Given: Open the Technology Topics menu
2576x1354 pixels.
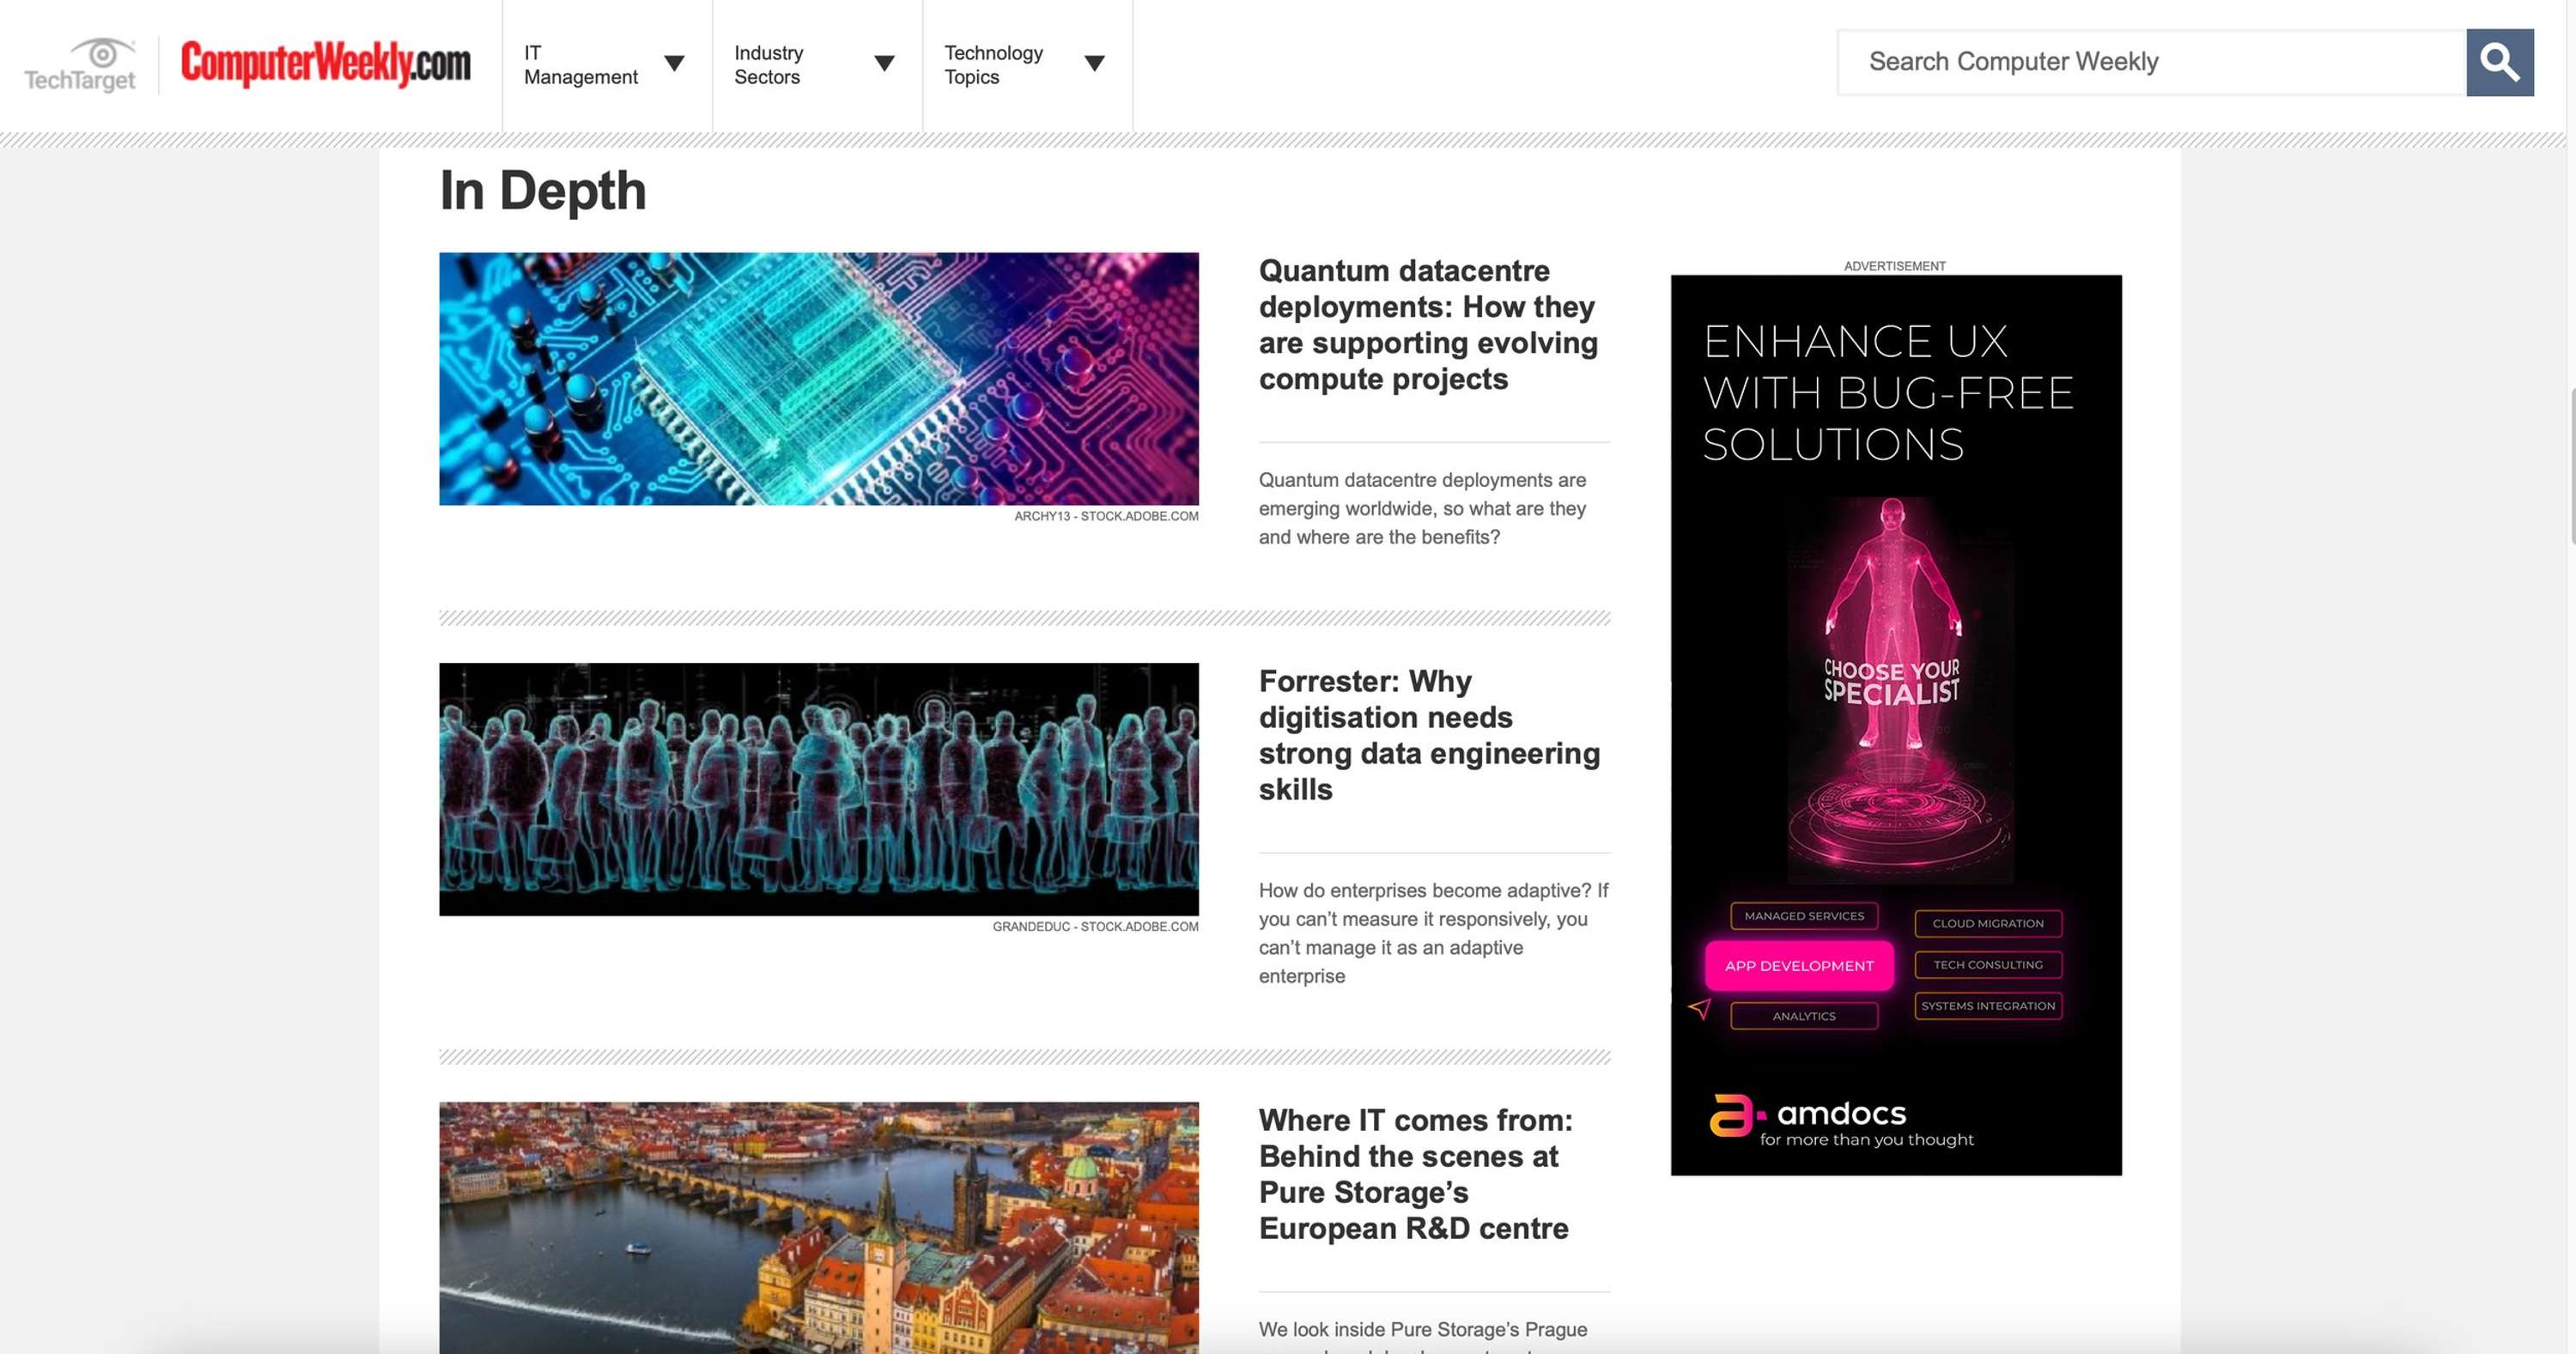Looking at the screenshot, I should pos(1027,65).
